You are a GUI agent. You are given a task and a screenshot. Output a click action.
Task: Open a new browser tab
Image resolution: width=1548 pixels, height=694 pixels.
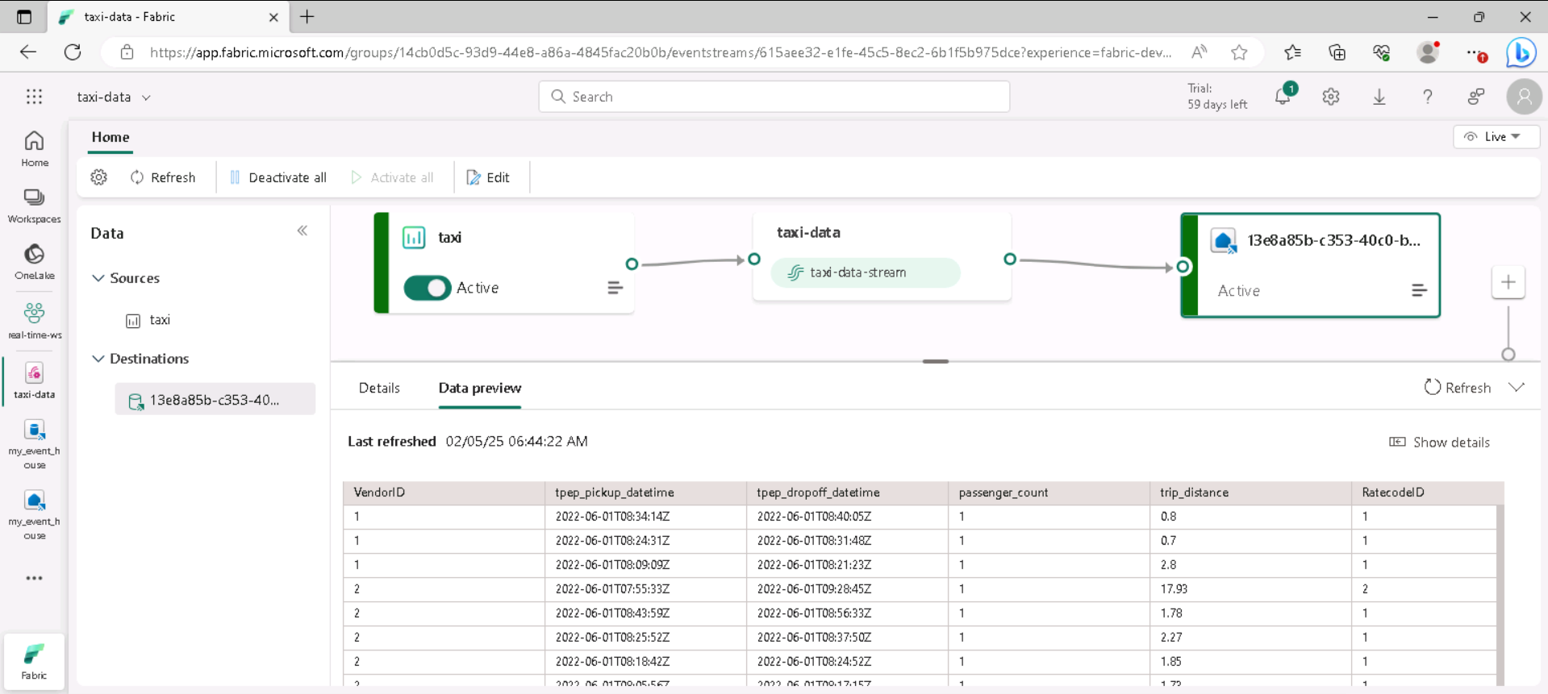pos(307,17)
